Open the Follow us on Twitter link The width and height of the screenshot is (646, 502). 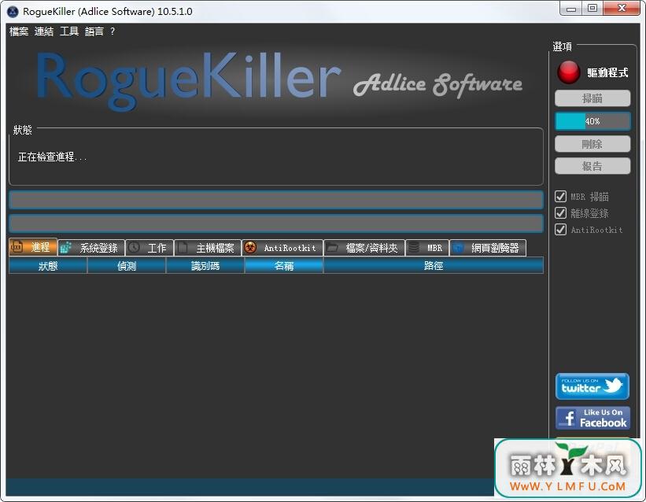point(592,386)
